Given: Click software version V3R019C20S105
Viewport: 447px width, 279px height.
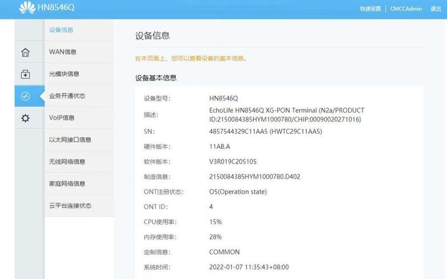Looking at the screenshot, I should click(233, 162).
